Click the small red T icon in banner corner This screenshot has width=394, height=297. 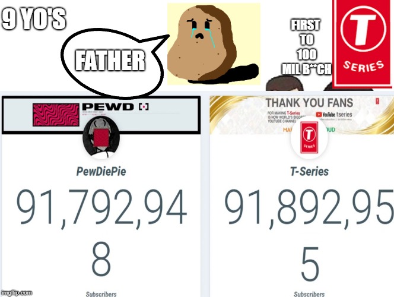click(377, 101)
